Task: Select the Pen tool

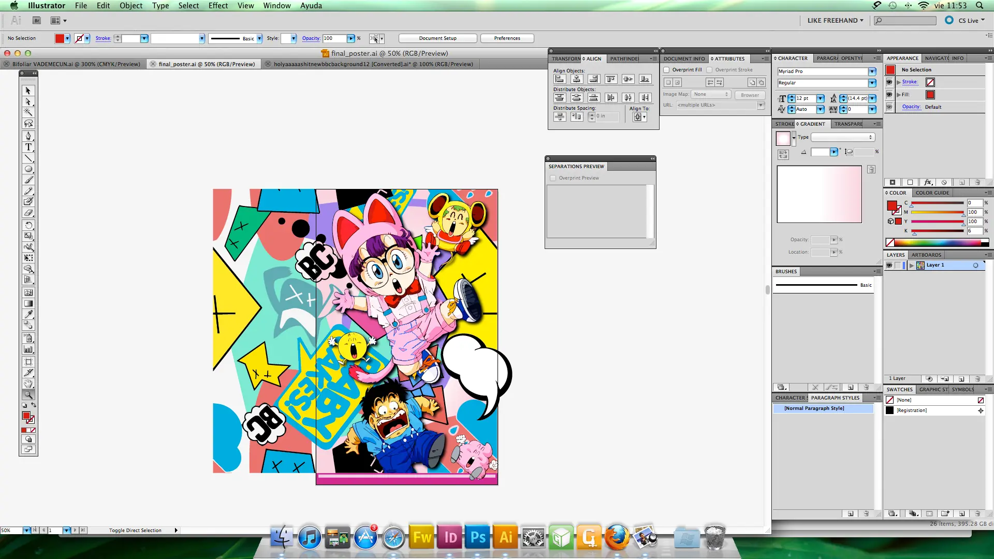Action: point(28,136)
